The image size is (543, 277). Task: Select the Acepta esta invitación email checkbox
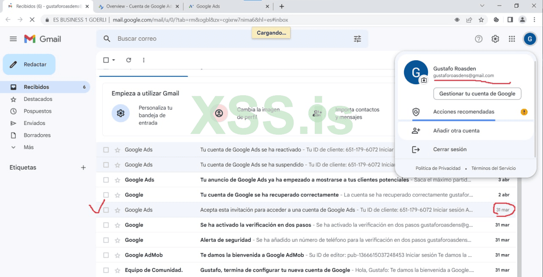(106, 210)
